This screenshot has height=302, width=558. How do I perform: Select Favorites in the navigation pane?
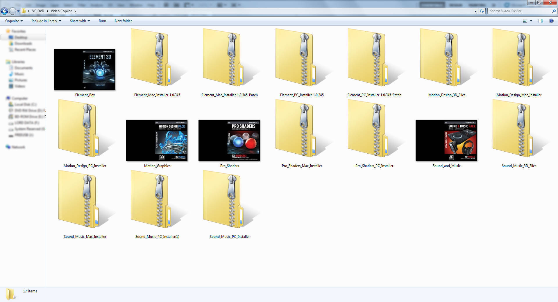(16, 31)
